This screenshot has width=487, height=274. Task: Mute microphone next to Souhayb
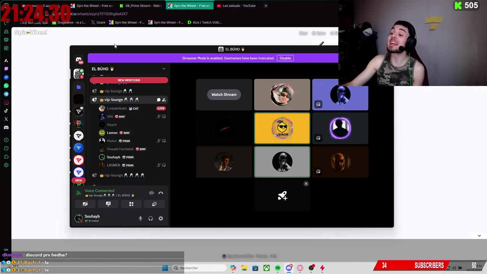click(x=140, y=218)
